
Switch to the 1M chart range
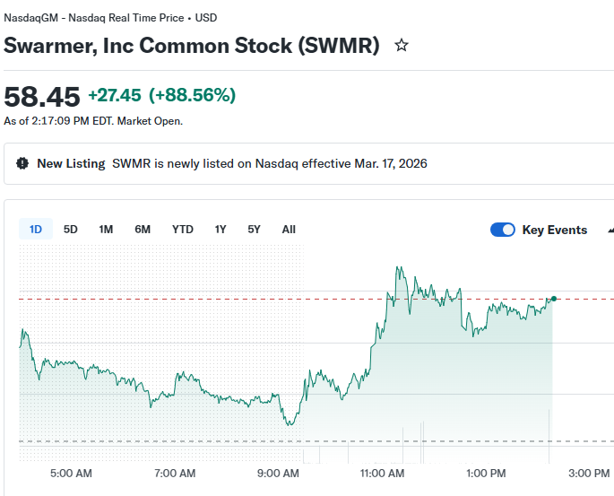106,230
